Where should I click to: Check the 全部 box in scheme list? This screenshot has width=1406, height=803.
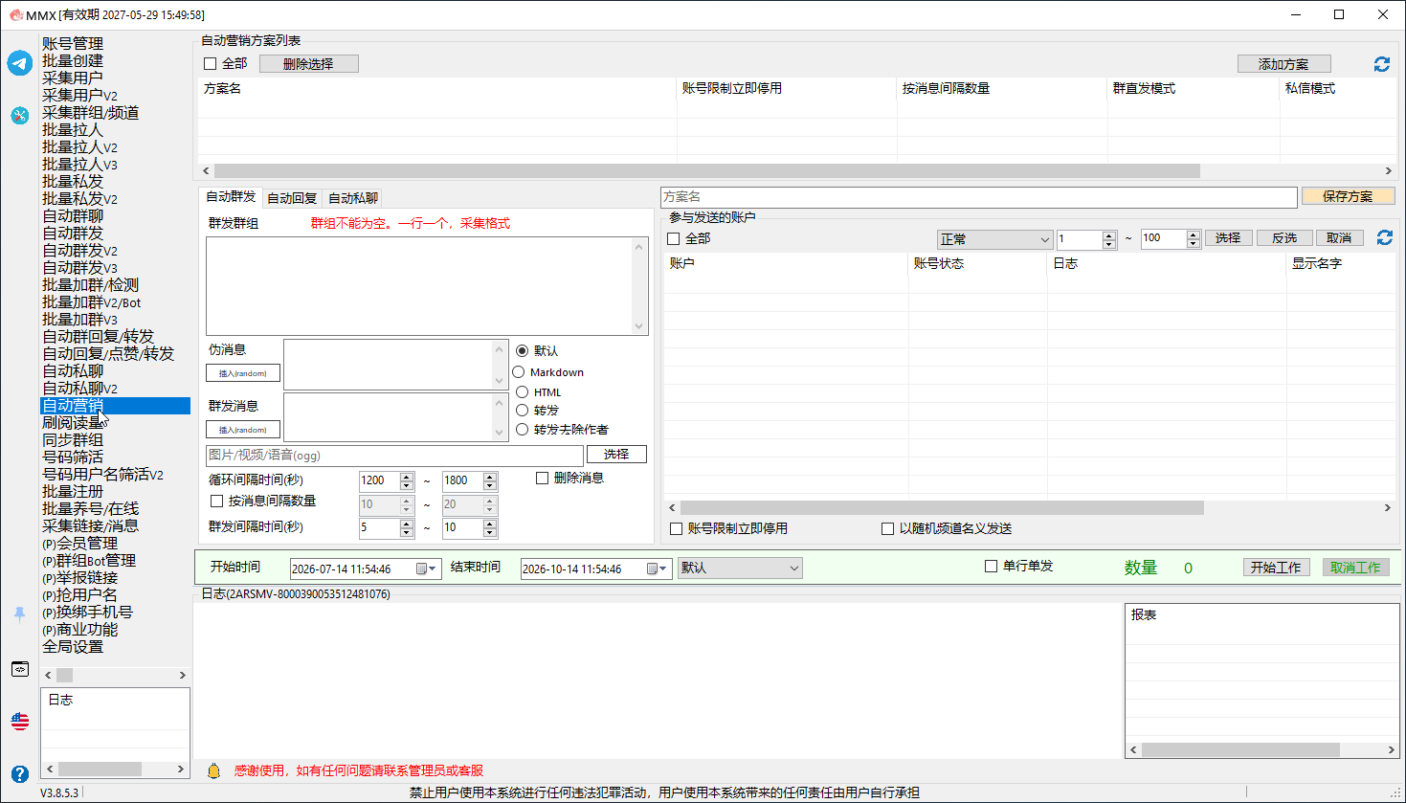click(x=211, y=64)
